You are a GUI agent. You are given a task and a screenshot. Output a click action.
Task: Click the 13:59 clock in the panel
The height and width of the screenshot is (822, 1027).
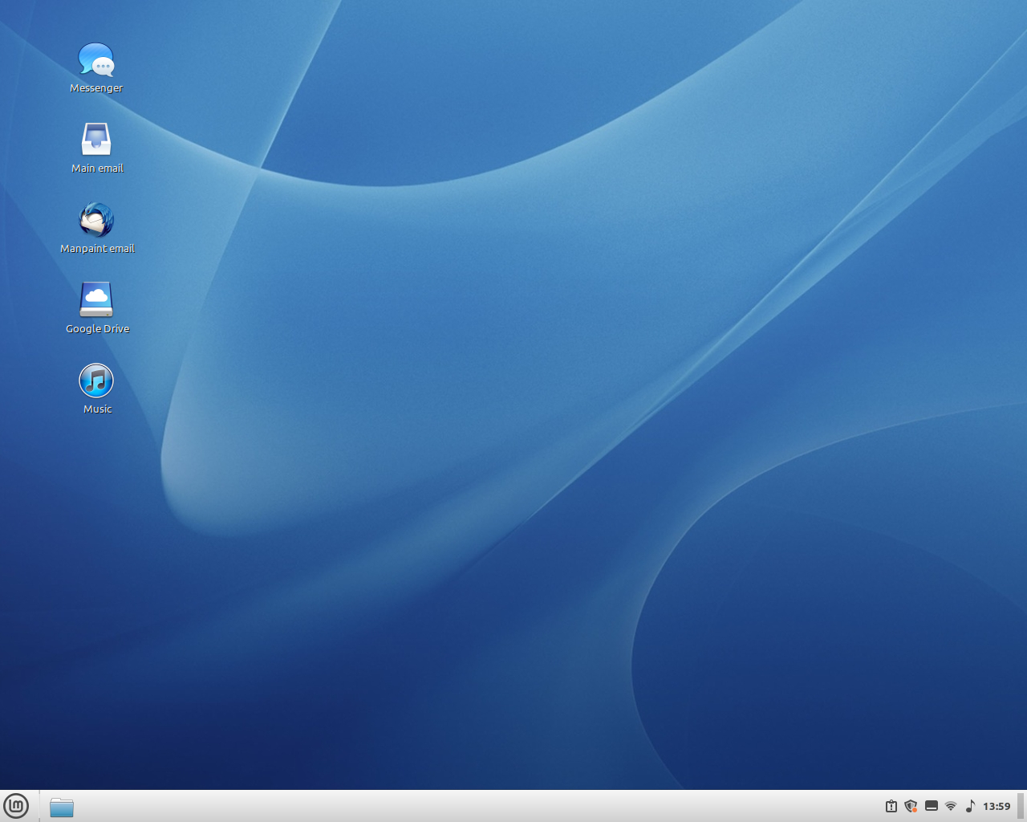(x=997, y=806)
